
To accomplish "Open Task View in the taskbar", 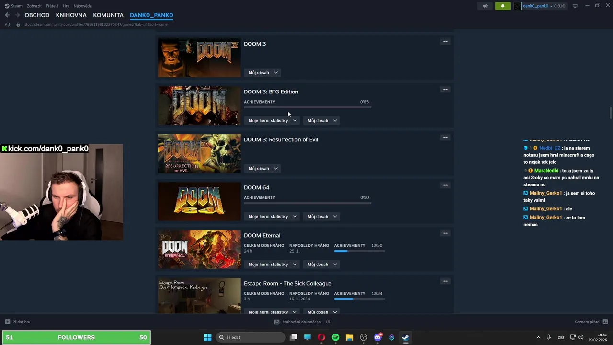I will 294,337.
